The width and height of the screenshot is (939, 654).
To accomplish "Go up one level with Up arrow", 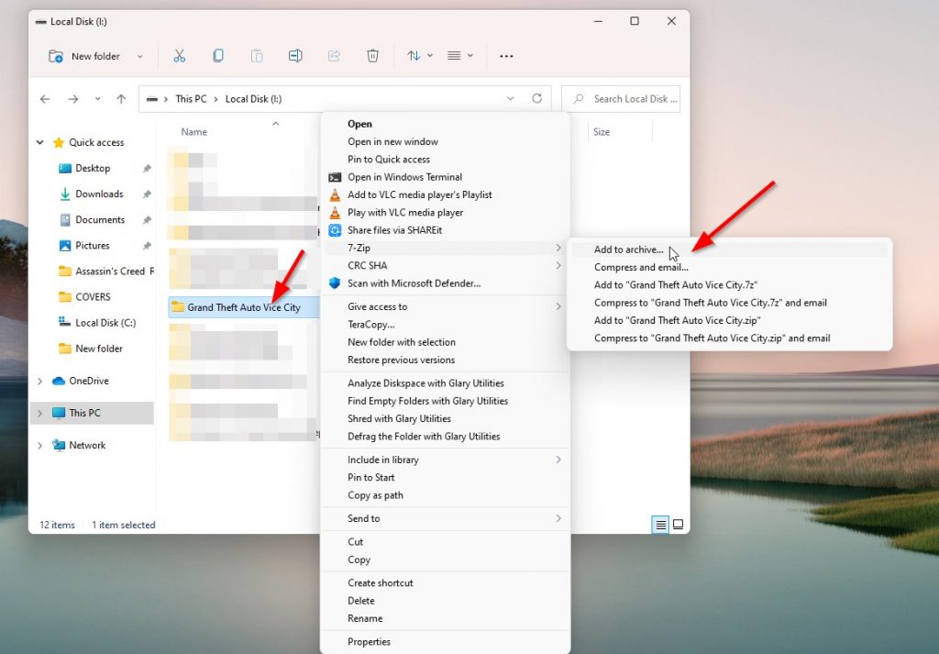I will 121,99.
